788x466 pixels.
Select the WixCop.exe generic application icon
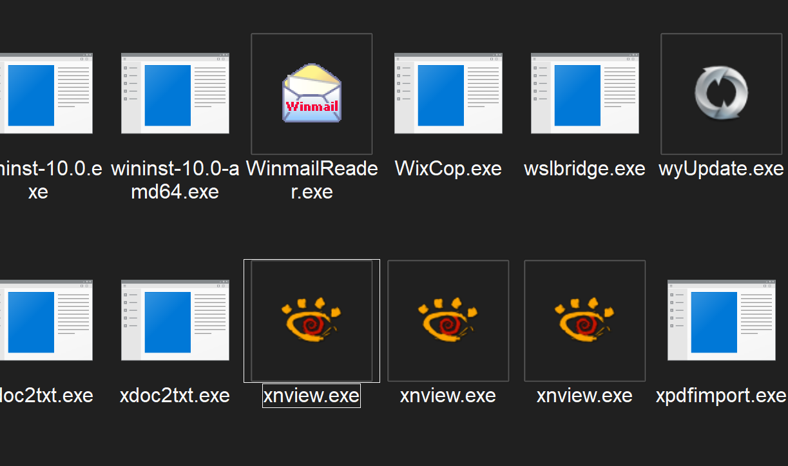pos(448,94)
